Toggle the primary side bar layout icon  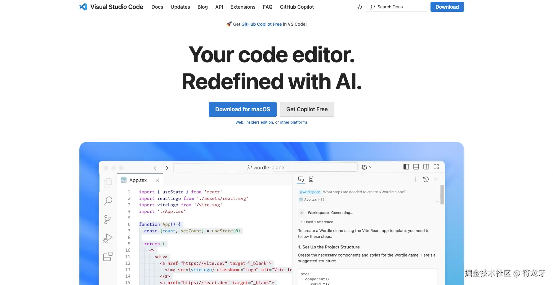pos(406,167)
